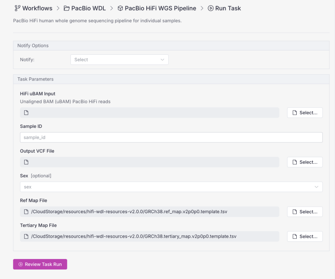The image size is (335, 279).
Task: Click file icon beside Tertiary Map File path
Action: (26, 236)
